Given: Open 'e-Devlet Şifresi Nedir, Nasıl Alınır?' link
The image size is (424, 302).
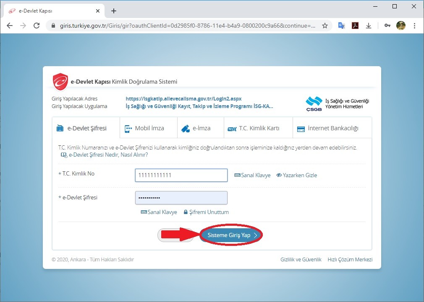Looking at the screenshot, I should coord(105,155).
